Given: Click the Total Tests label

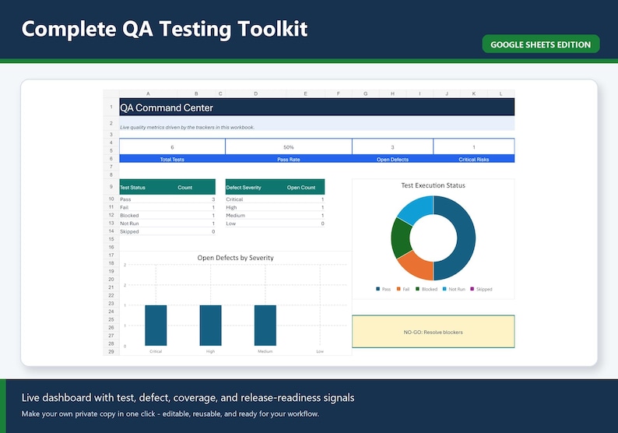Looking at the screenshot, I should click(172, 160).
